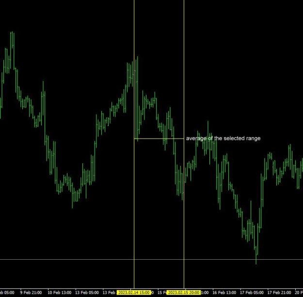This screenshot has width=303, height=297.
Task: Select the 2023.02.15 20:00 yellow date label
Action: 184,293
